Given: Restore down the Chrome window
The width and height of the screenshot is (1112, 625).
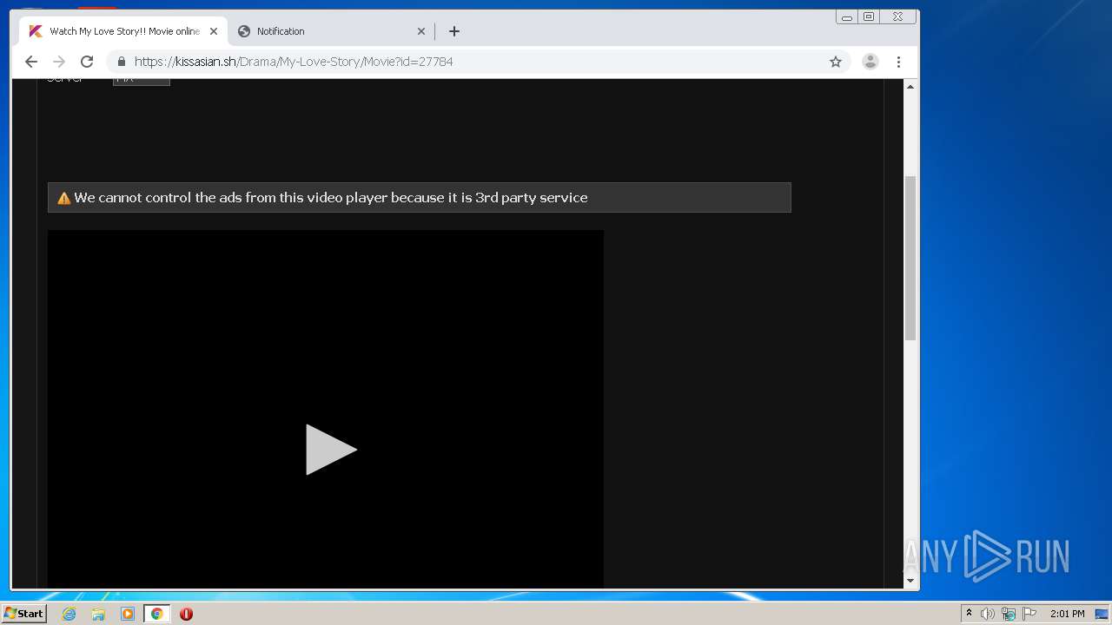Looking at the screenshot, I should pos(869,16).
